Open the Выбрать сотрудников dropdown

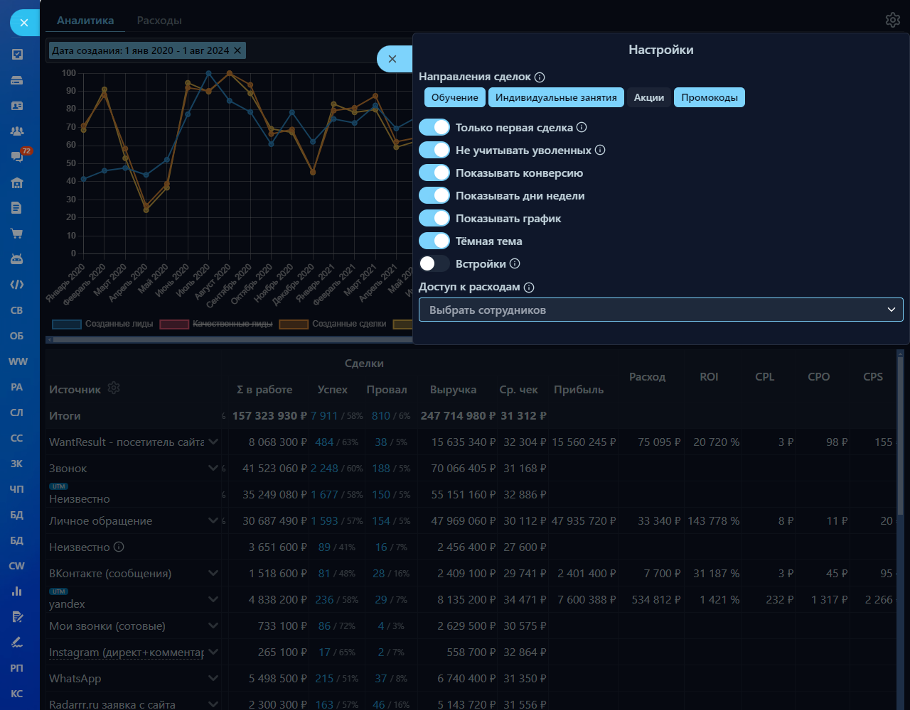[660, 310]
